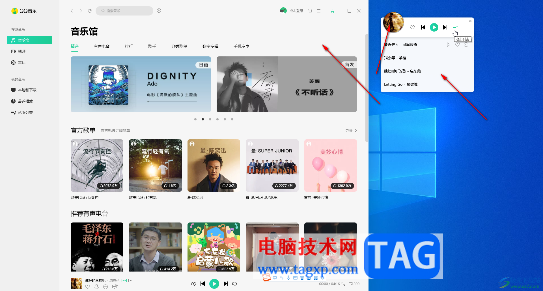Switch to the 手机专享 tab
Image resolution: width=543 pixels, height=291 pixels.
tap(242, 46)
